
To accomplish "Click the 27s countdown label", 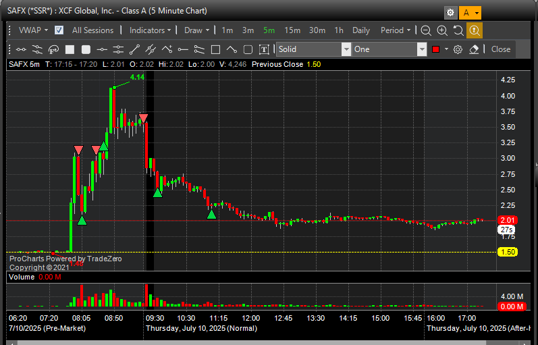I will pos(506,230).
